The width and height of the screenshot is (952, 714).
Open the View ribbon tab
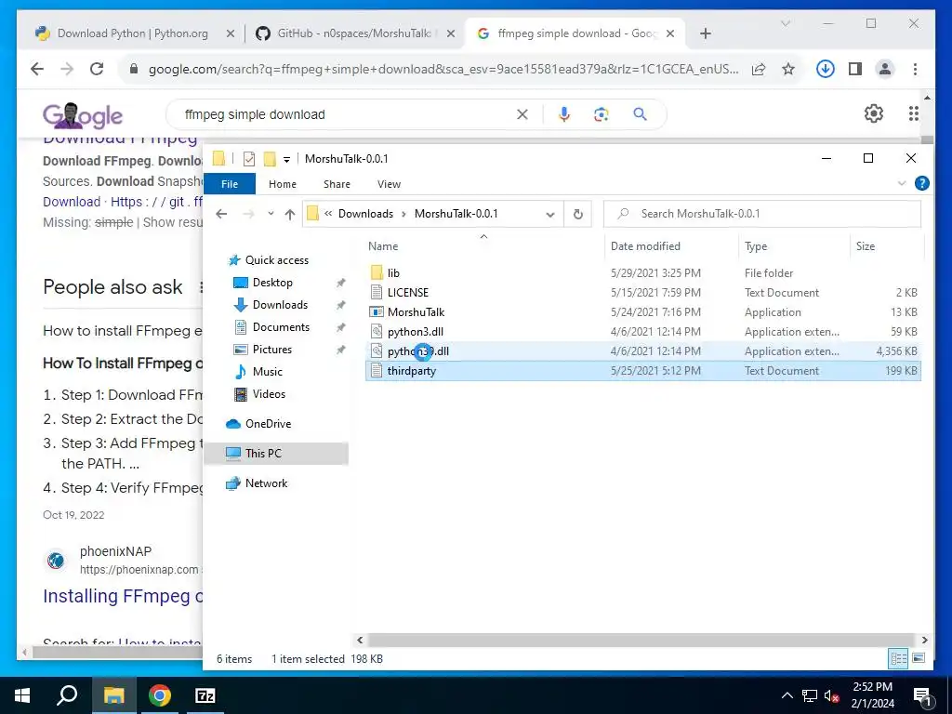coord(389,184)
